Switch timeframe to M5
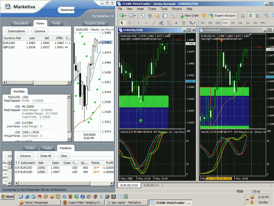The image size is (274, 206). (x=210, y=23)
